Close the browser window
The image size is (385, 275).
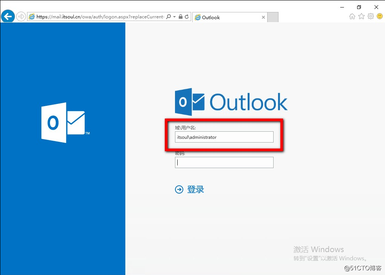coord(376,7)
